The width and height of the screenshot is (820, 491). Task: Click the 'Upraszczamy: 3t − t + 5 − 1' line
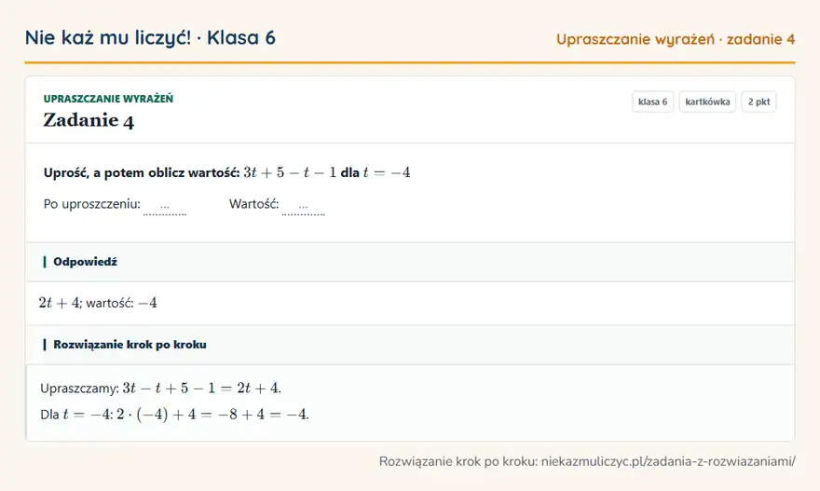(160, 388)
